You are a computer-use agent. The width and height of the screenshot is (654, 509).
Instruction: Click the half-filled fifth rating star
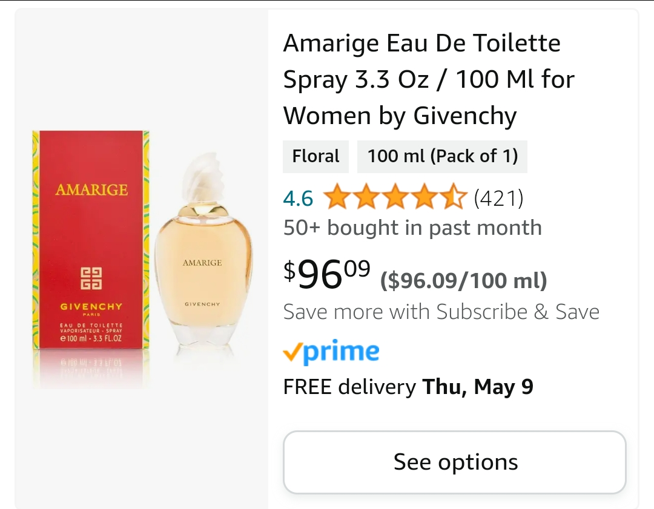click(x=454, y=197)
